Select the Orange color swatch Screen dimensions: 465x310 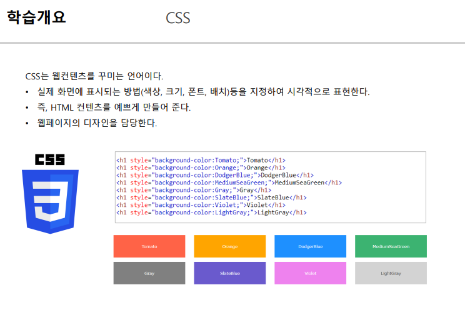[x=230, y=246]
